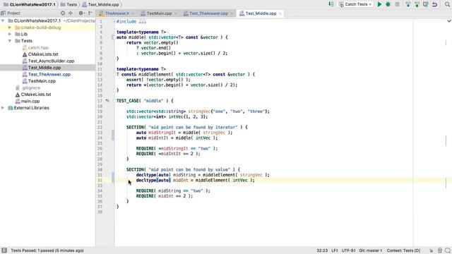Click CLionWhatsNew2017.1 breadcrumb
Image resolution: width=452 pixels, height=254 pixels.
coord(30,5)
